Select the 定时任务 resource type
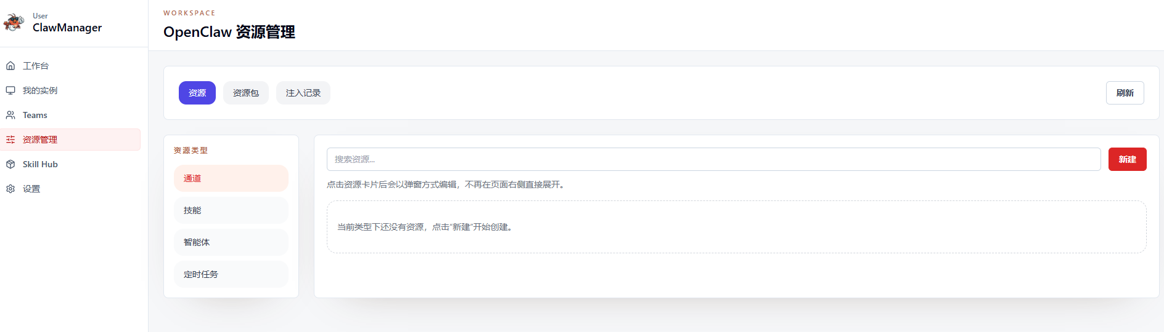 (231, 274)
